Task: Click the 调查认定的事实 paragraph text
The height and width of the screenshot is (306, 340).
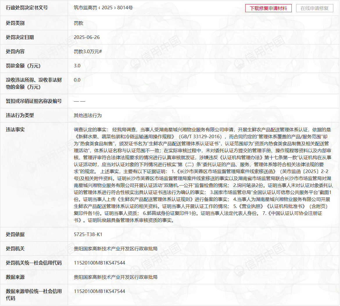Action: (x=203, y=175)
